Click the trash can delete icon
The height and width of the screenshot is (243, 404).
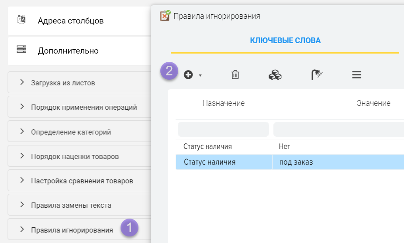point(235,75)
